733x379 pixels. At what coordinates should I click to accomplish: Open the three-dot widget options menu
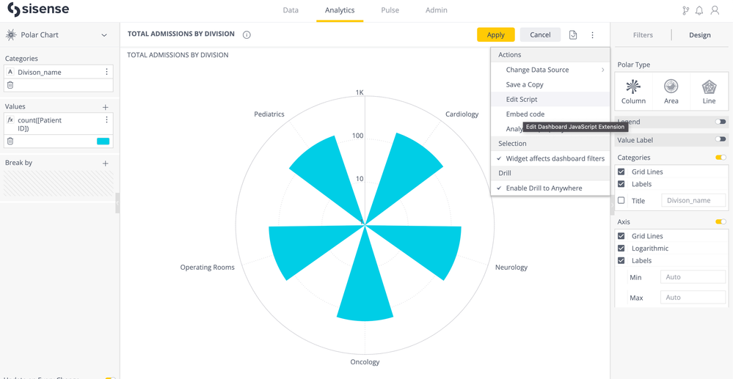592,34
